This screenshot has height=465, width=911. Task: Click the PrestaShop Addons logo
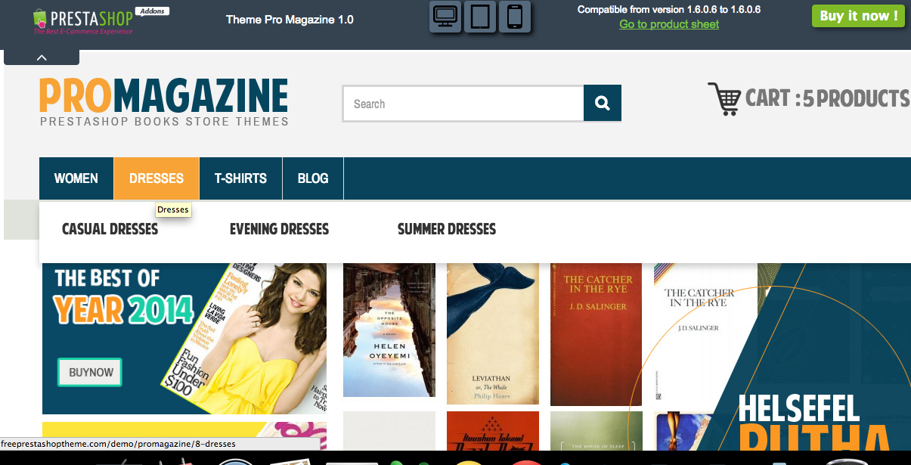coord(100,20)
